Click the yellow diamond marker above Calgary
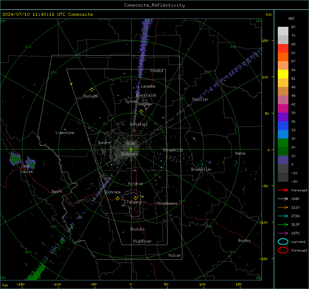This screenshot has width=309, height=289. tap(136, 198)
